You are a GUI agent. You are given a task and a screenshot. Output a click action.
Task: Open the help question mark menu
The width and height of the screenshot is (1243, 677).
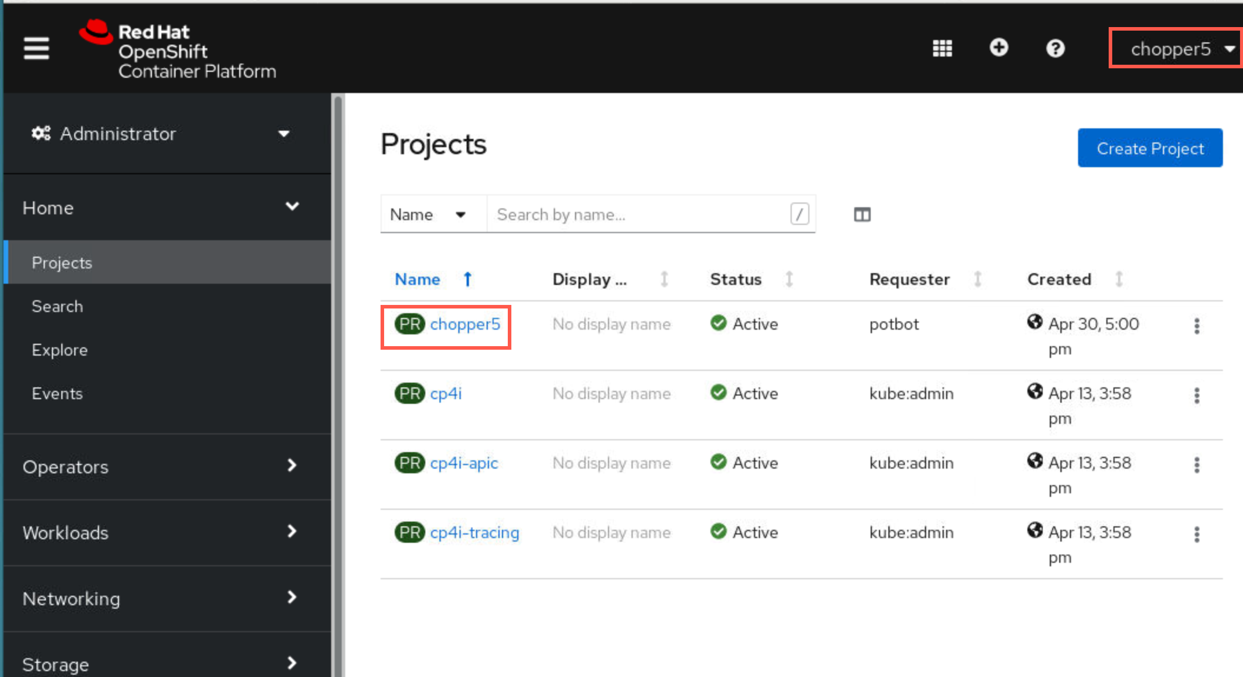1055,48
